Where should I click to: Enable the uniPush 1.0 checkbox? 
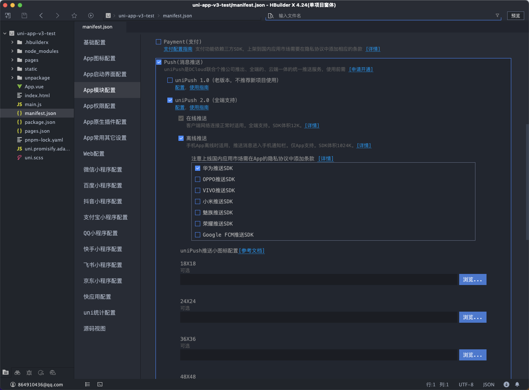pos(170,80)
